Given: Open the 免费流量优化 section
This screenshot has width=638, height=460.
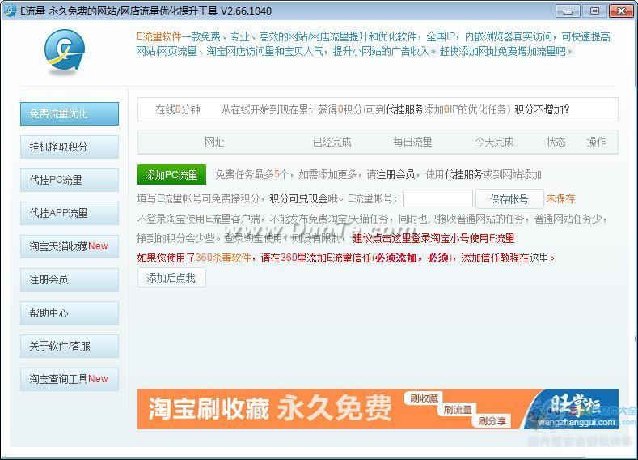Looking at the screenshot, I should [70, 113].
